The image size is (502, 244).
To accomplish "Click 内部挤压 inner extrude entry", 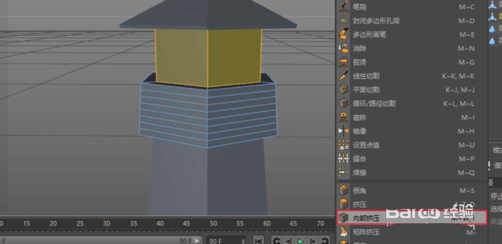I will tap(412, 218).
